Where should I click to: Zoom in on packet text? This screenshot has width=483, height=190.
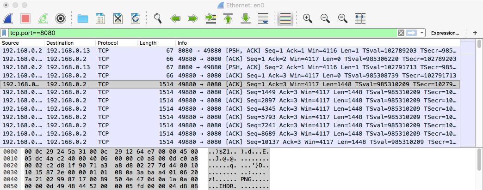point(307,18)
